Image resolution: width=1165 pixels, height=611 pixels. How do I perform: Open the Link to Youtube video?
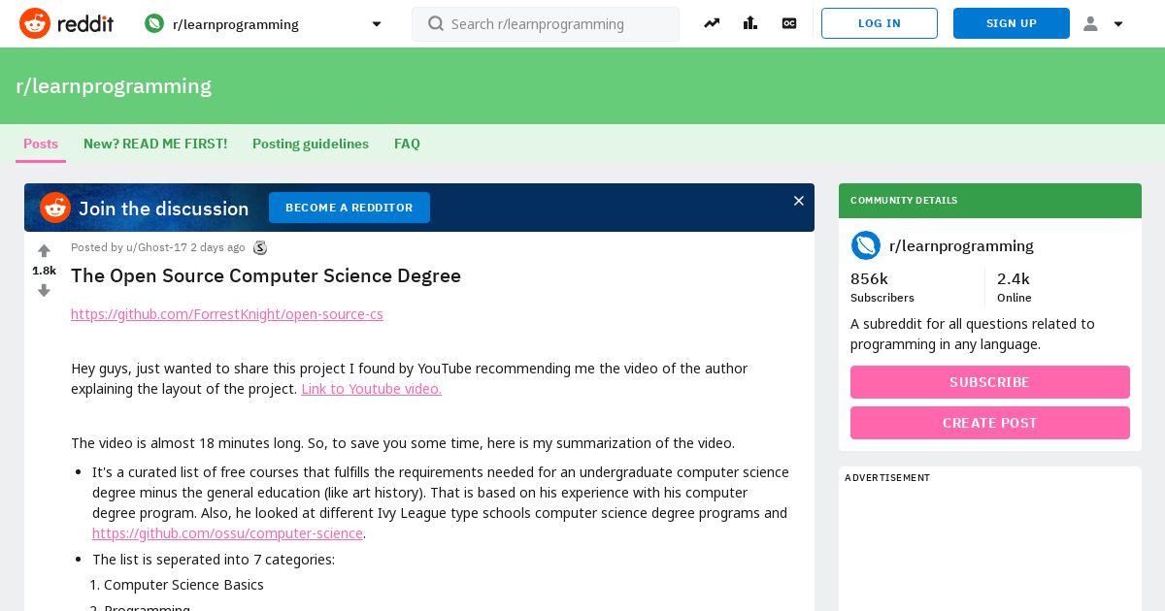371,389
